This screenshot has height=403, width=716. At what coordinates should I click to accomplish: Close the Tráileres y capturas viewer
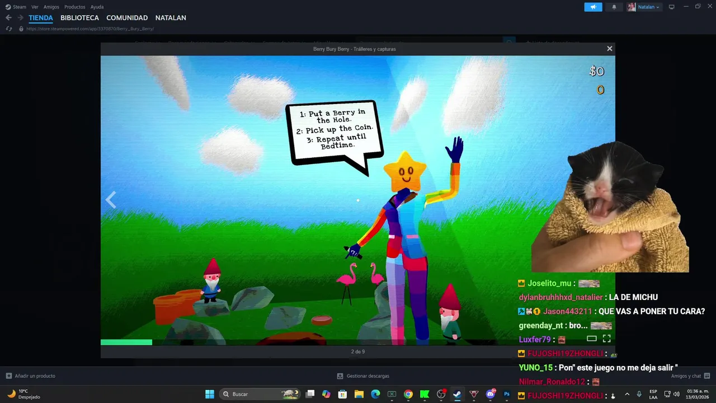point(610,49)
